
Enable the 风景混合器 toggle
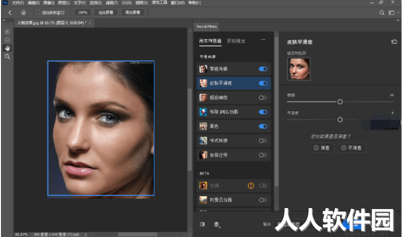pyautogui.click(x=263, y=200)
